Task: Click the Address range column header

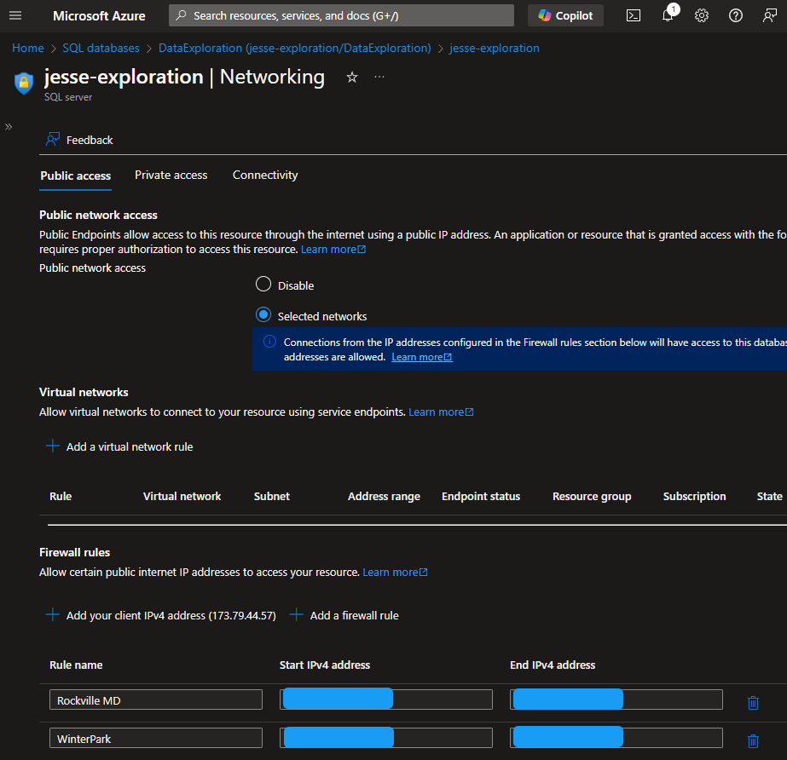Action: (384, 496)
